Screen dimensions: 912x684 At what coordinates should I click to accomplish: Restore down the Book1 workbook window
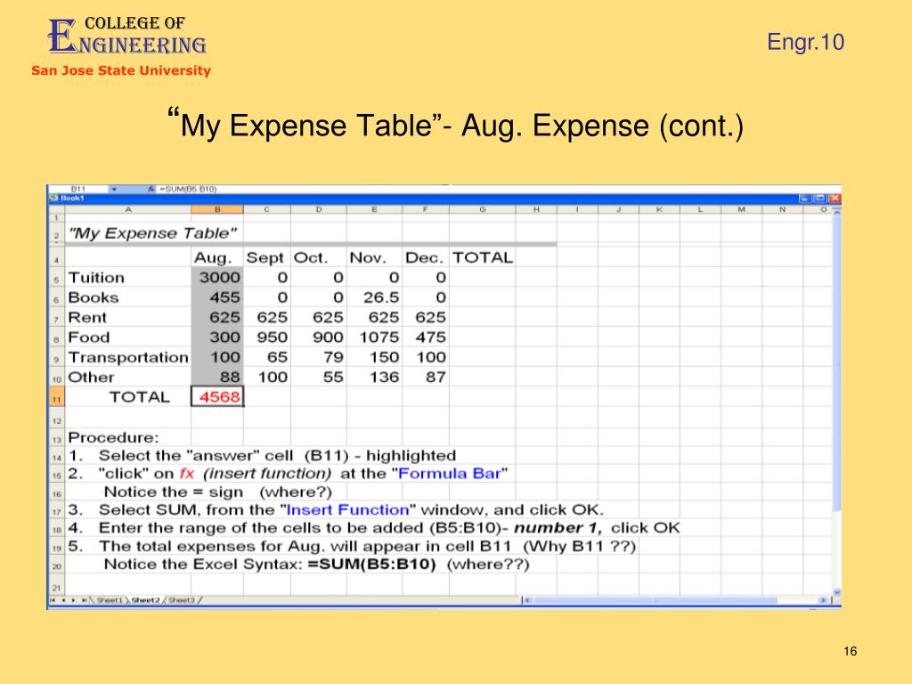(x=820, y=199)
